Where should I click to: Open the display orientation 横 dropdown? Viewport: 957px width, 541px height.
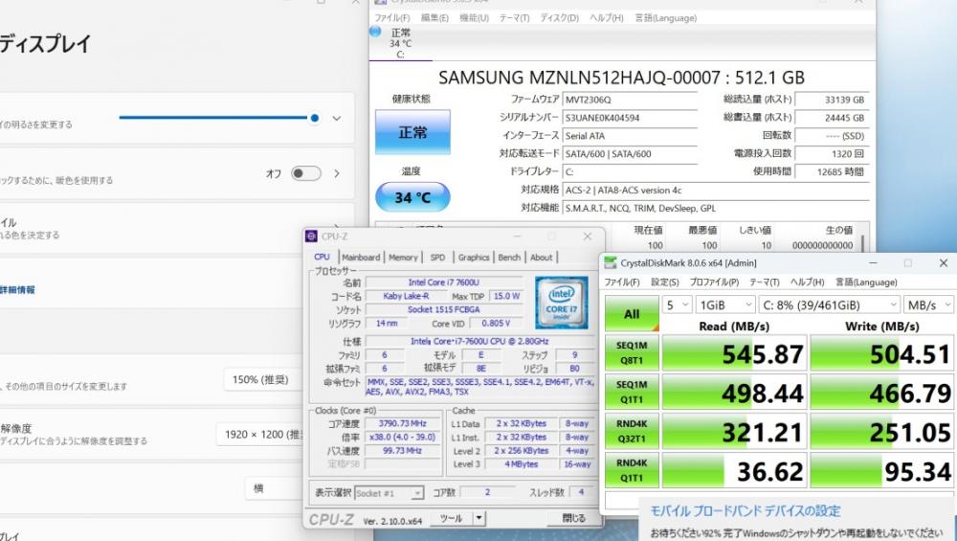pyautogui.click(x=275, y=488)
